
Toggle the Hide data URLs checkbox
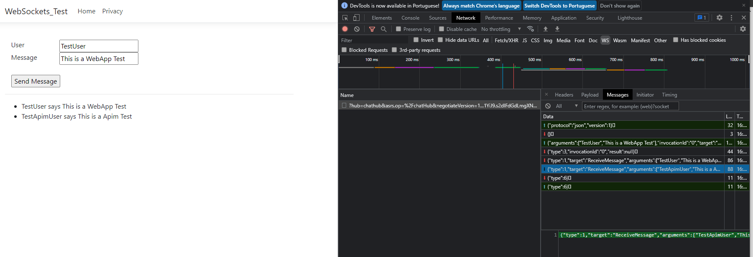click(440, 40)
